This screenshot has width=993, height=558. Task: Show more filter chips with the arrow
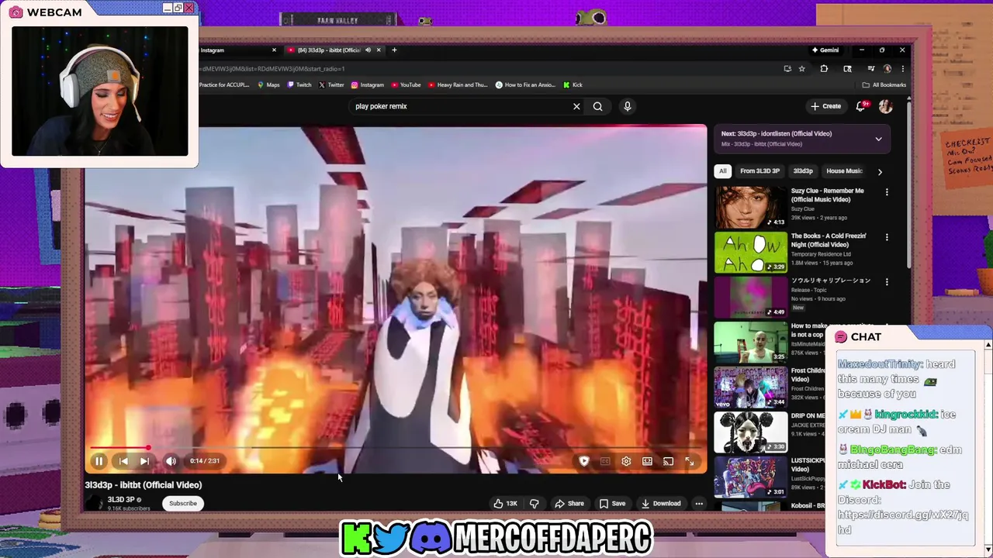click(880, 171)
